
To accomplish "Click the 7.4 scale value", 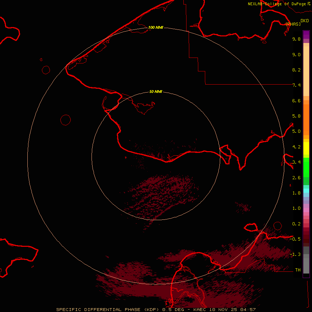I will coord(296,85).
